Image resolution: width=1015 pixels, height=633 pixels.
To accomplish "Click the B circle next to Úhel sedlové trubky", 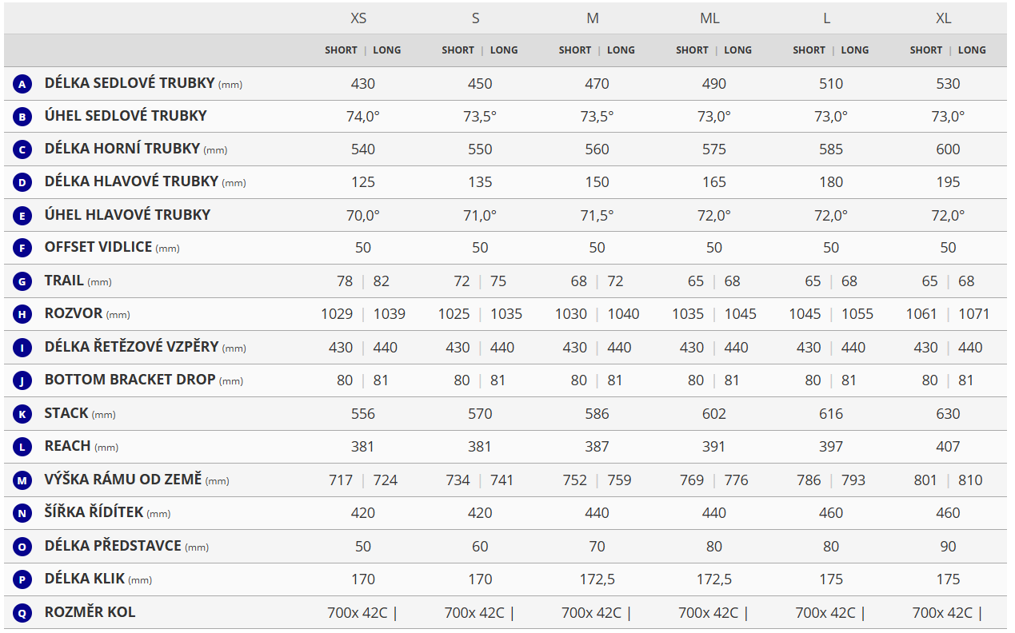I will click(x=22, y=117).
